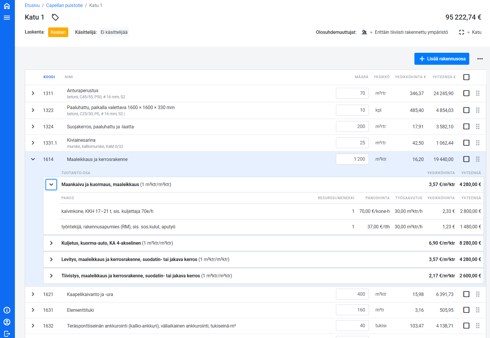Open the user profile icon

click(7, 322)
